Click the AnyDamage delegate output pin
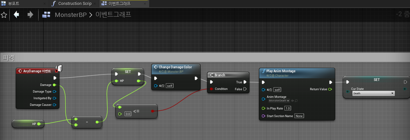 pos(56,71)
